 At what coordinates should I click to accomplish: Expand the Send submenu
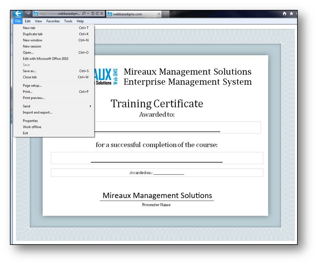point(54,106)
